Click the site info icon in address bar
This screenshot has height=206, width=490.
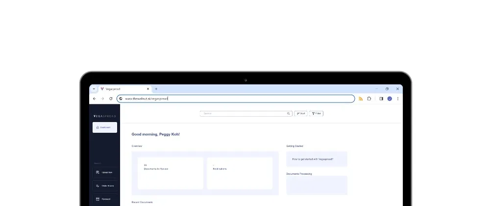pos(121,99)
